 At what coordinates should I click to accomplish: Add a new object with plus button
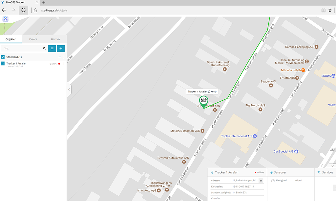point(61,48)
